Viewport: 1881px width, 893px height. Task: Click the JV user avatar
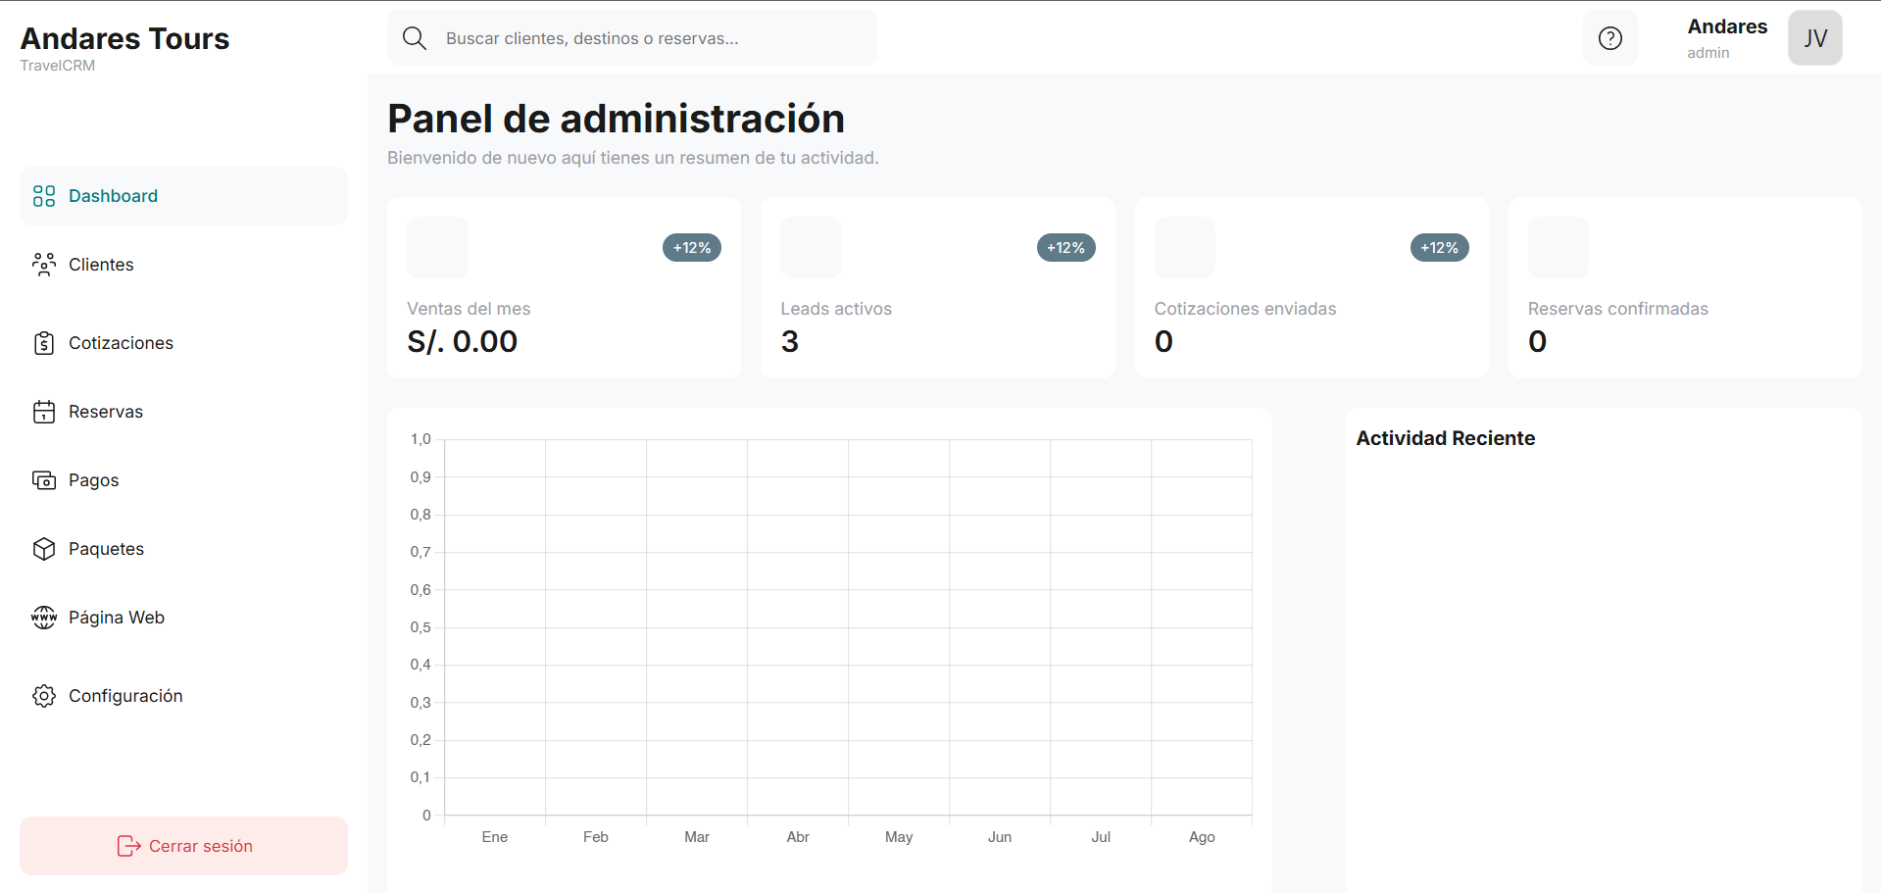pyautogui.click(x=1815, y=38)
